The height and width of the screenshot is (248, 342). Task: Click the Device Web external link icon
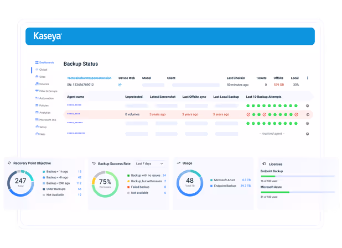pos(120,85)
